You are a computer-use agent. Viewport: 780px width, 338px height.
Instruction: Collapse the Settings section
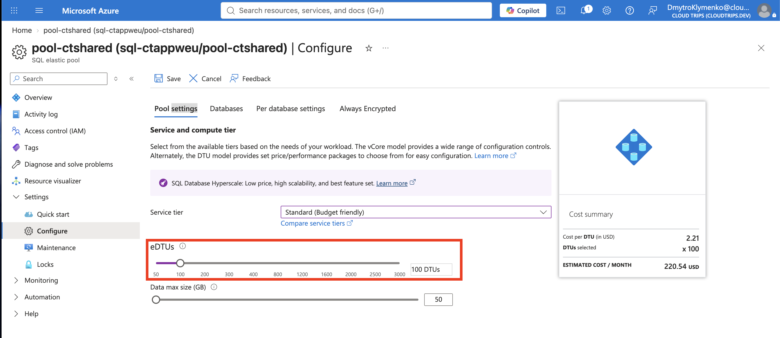[x=16, y=197]
